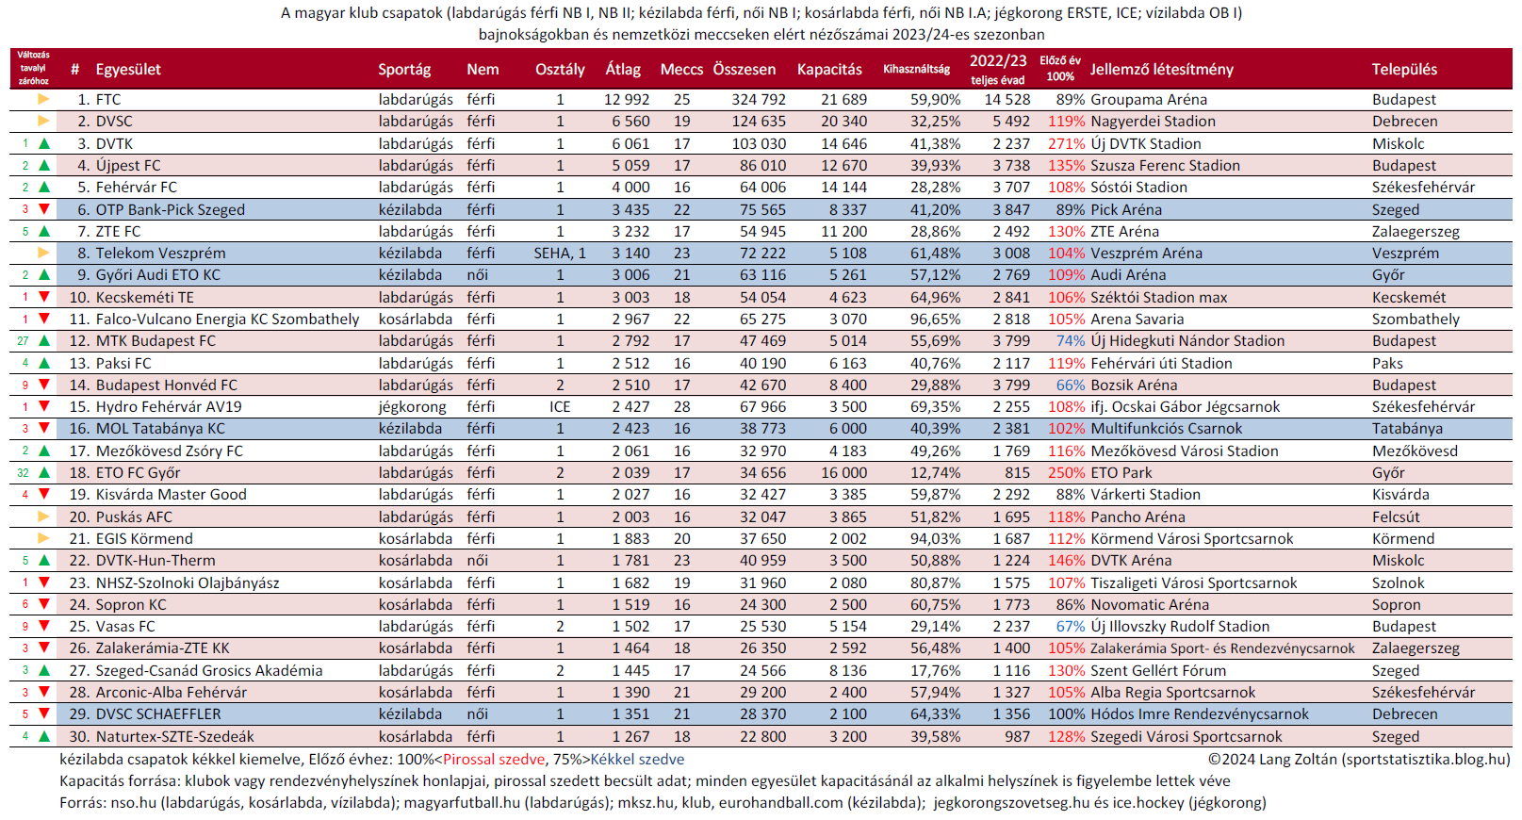Click the red down arrow beside MOL Tatabánya KC
Viewport: 1522px width, 820px height.
43,428
